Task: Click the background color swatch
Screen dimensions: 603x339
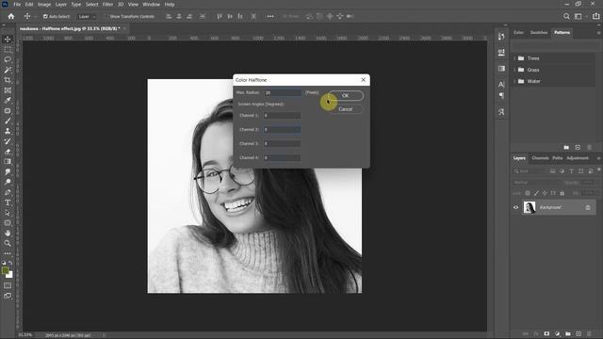Action: point(10,275)
